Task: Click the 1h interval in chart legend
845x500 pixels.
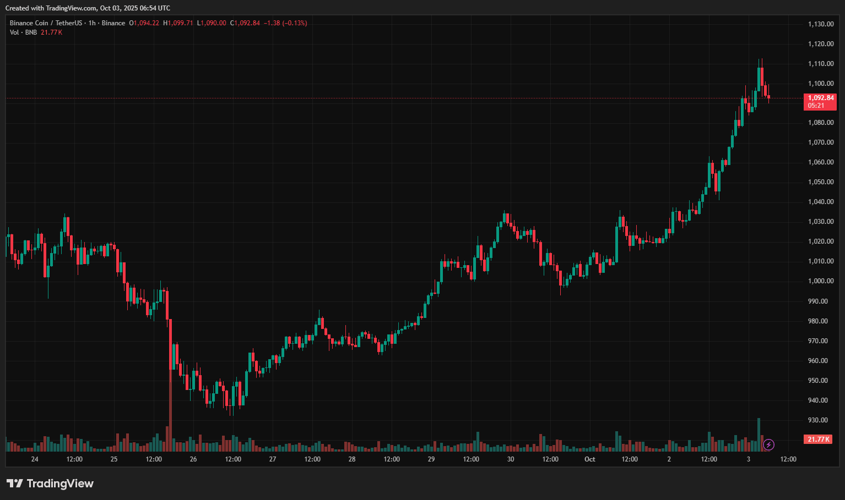Action: (x=92, y=23)
